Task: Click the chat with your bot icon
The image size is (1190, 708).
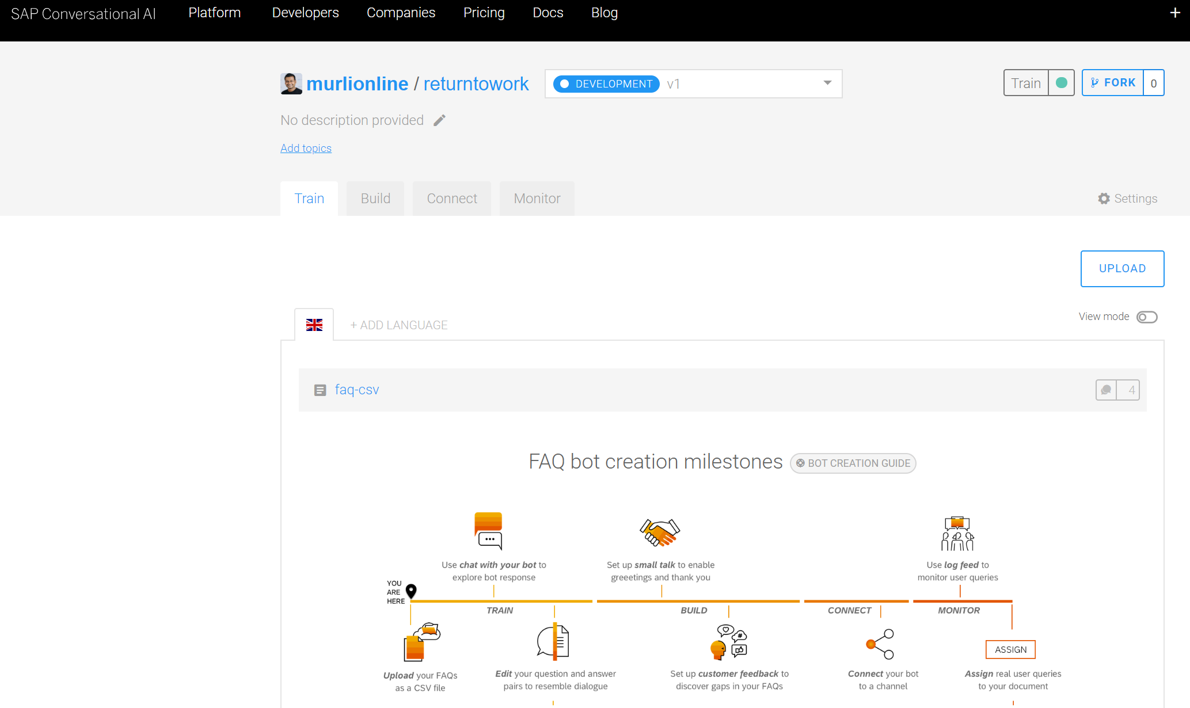Action: point(488,531)
